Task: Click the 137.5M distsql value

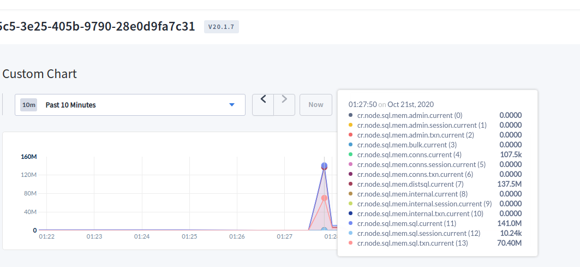Action: coord(510,184)
